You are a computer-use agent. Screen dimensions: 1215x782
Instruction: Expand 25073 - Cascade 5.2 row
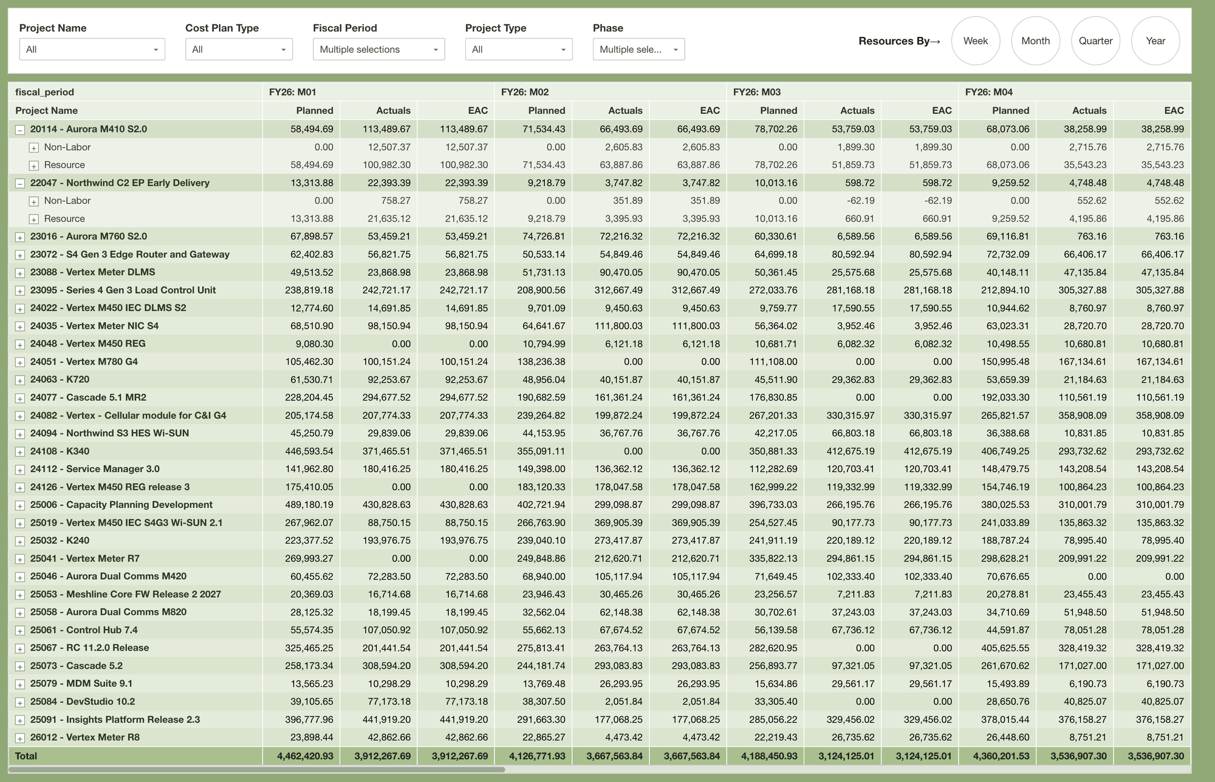[20, 667]
